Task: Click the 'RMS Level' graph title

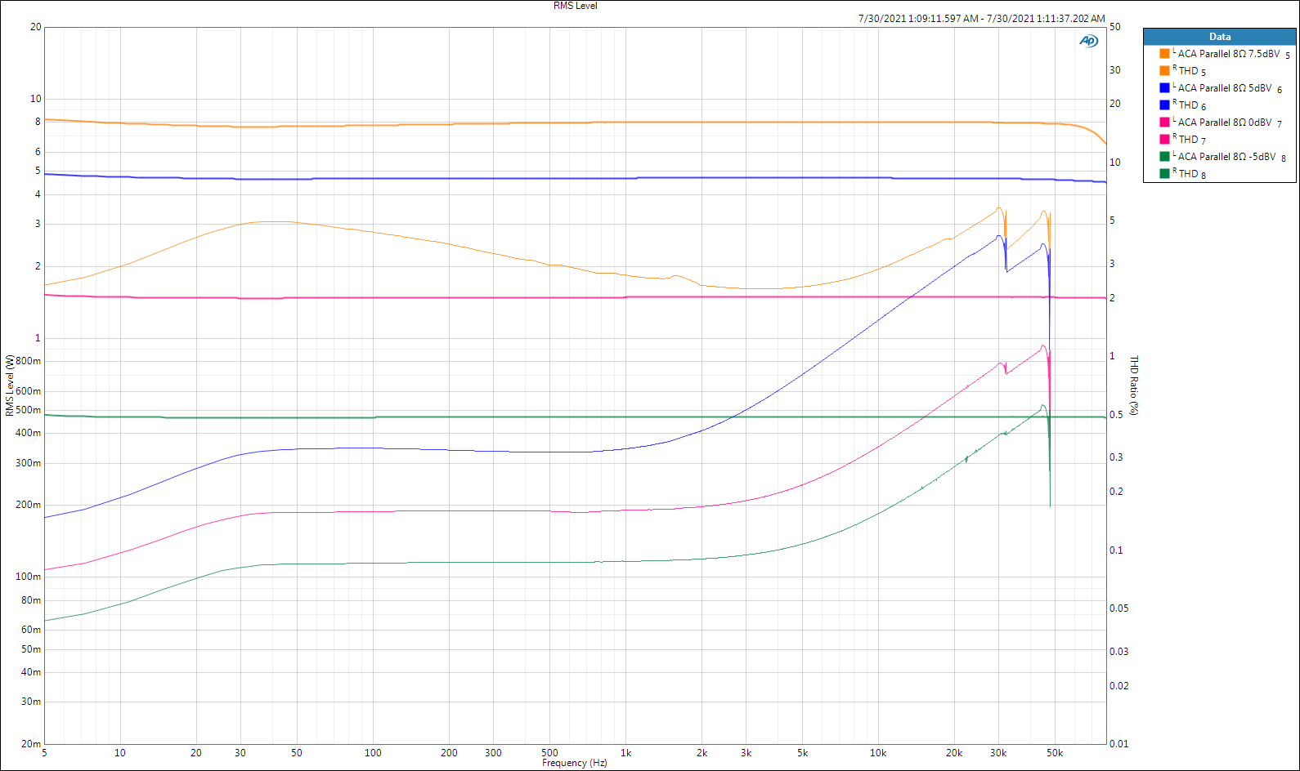Action: [x=576, y=6]
